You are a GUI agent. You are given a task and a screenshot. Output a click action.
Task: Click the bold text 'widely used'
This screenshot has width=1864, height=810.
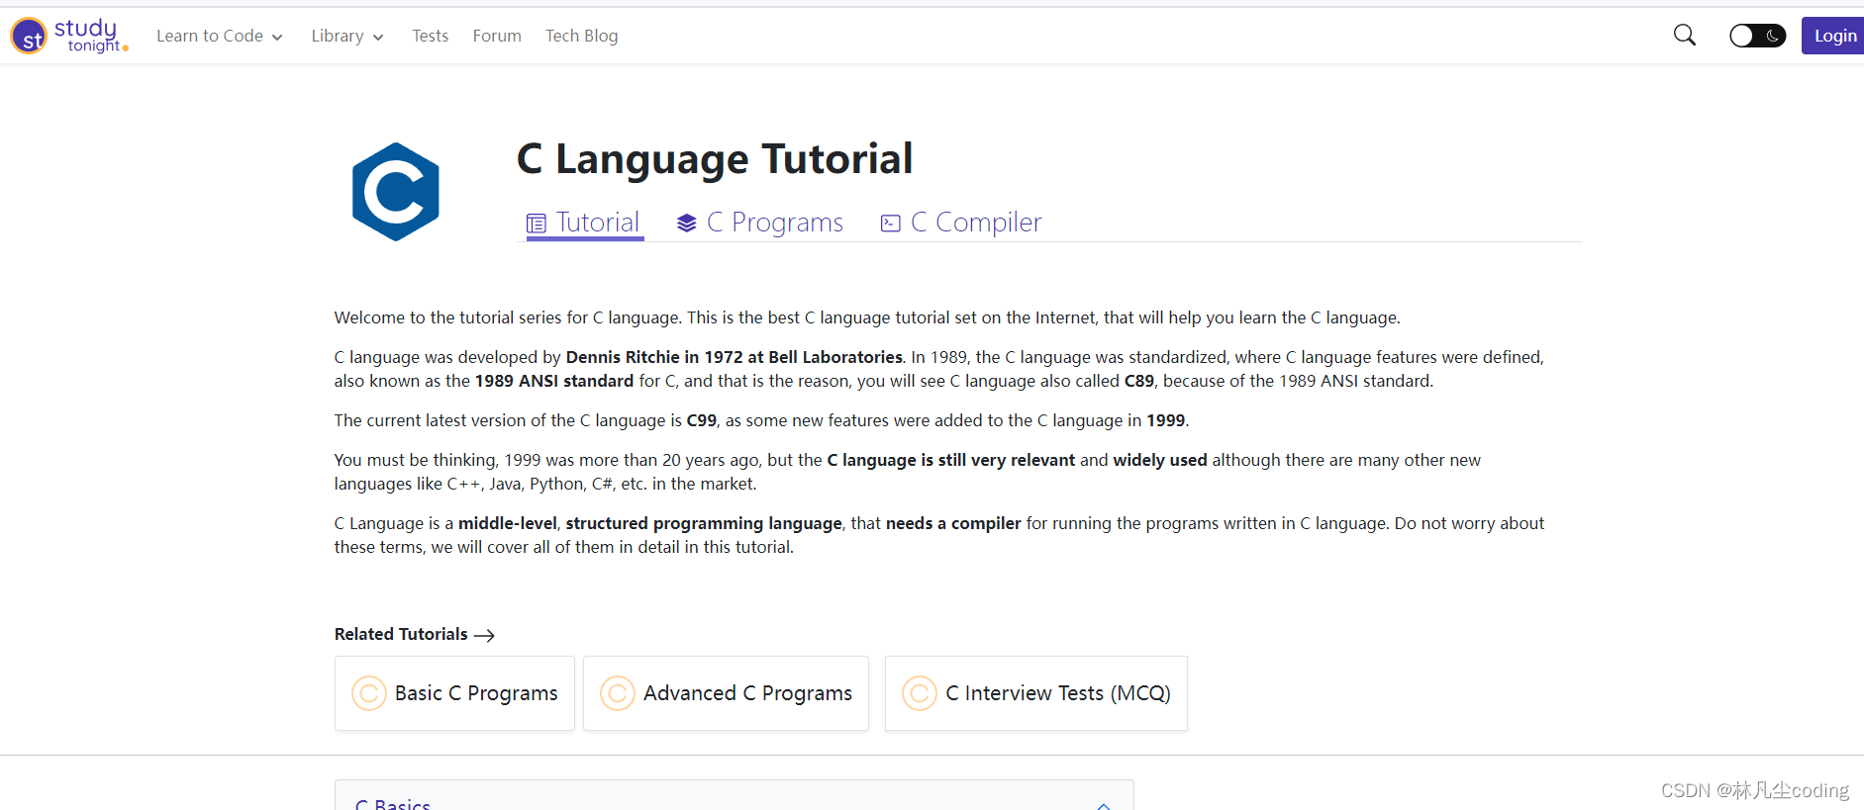coord(1160,460)
